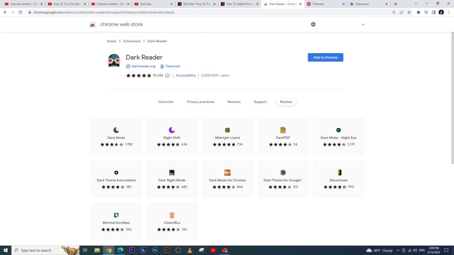The image size is (454, 255).
Task: Open the Web Store settings gear
Action: (x=313, y=24)
